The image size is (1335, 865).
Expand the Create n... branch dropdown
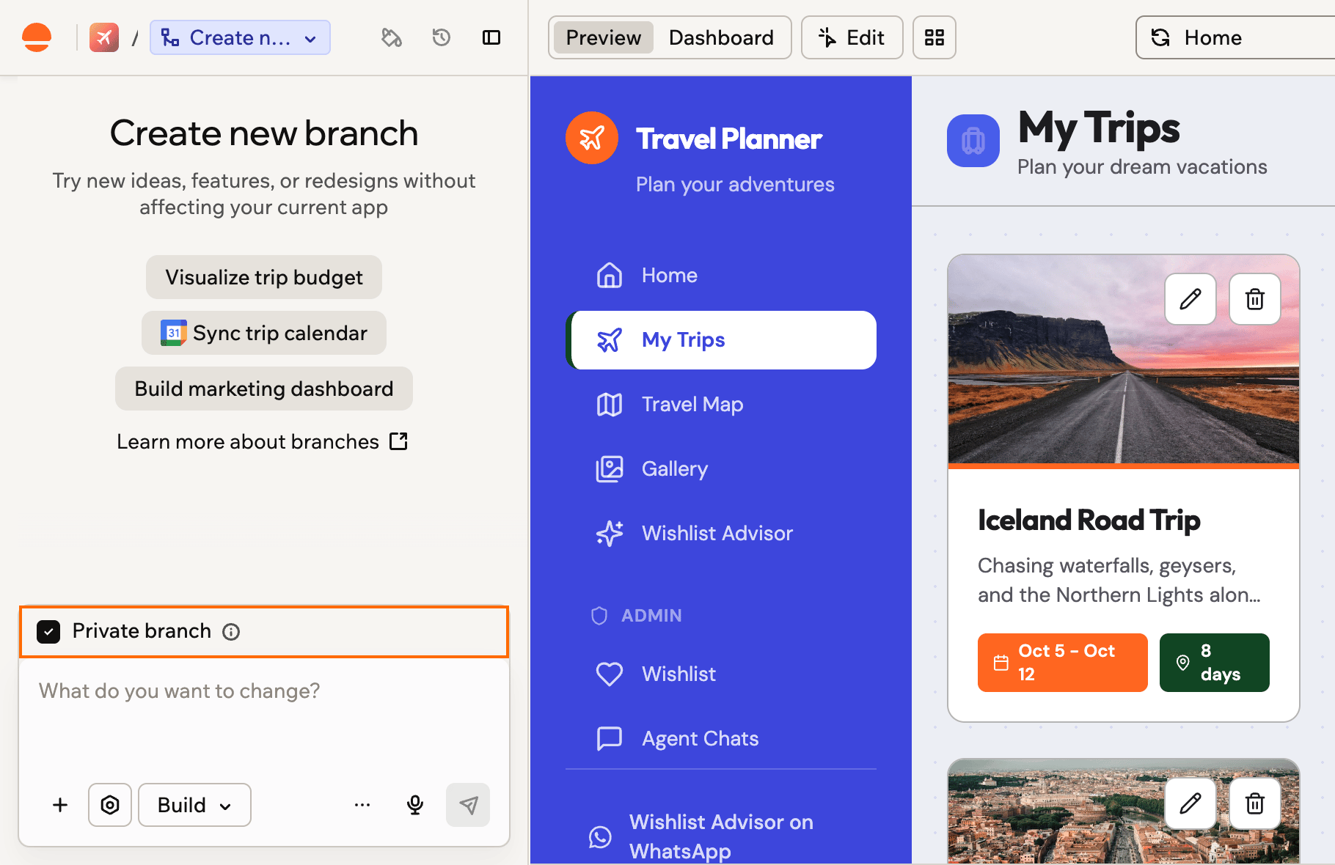coord(240,37)
